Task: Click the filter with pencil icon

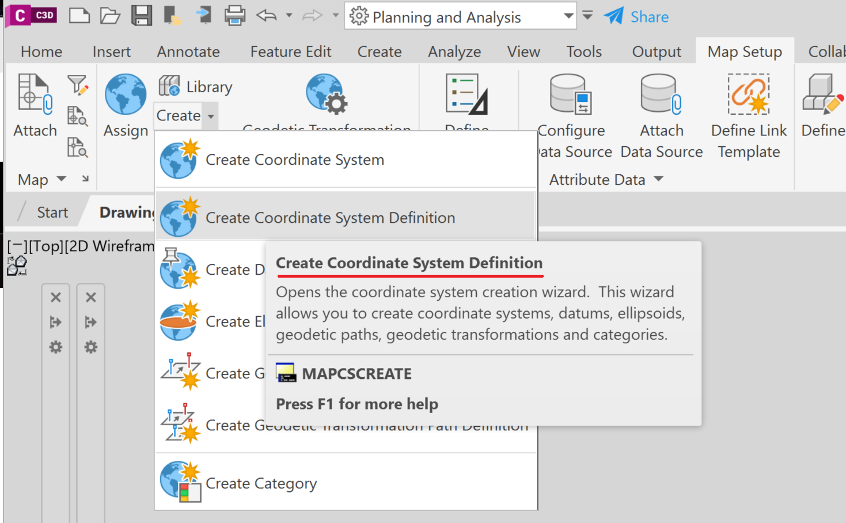Action: coord(78,85)
